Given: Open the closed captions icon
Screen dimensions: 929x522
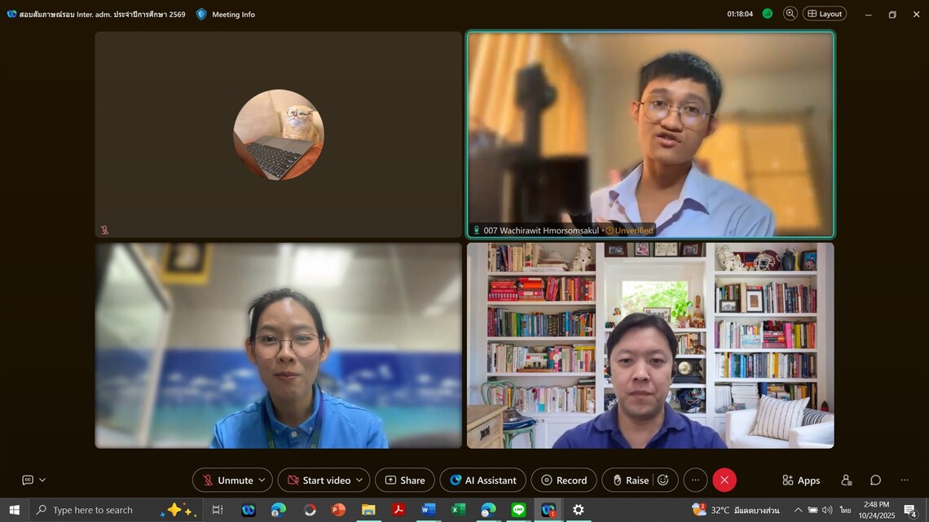Looking at the screenshot, I should (28, 480).
